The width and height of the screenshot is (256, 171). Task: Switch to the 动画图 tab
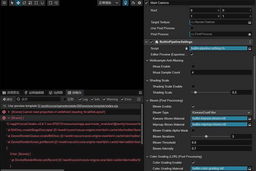56,93
